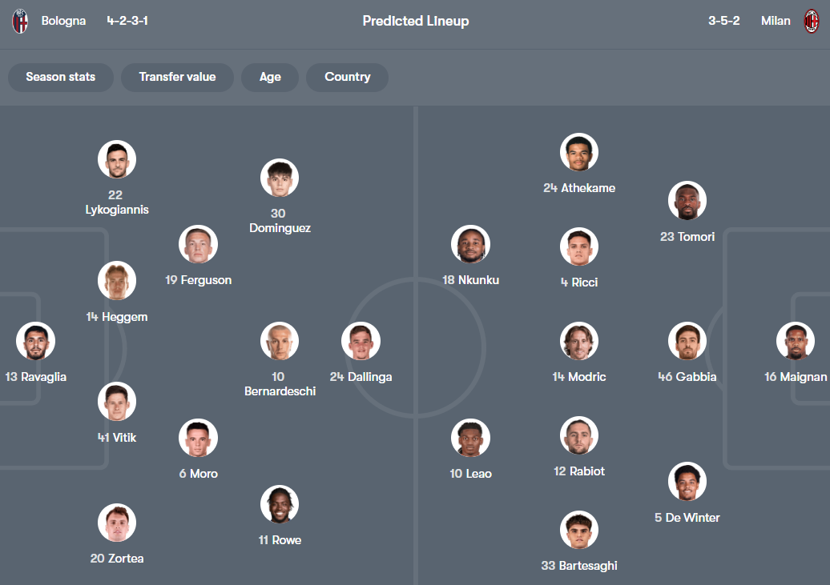
Task: Click the Milan club crest icon
Action: coord(812,21)
